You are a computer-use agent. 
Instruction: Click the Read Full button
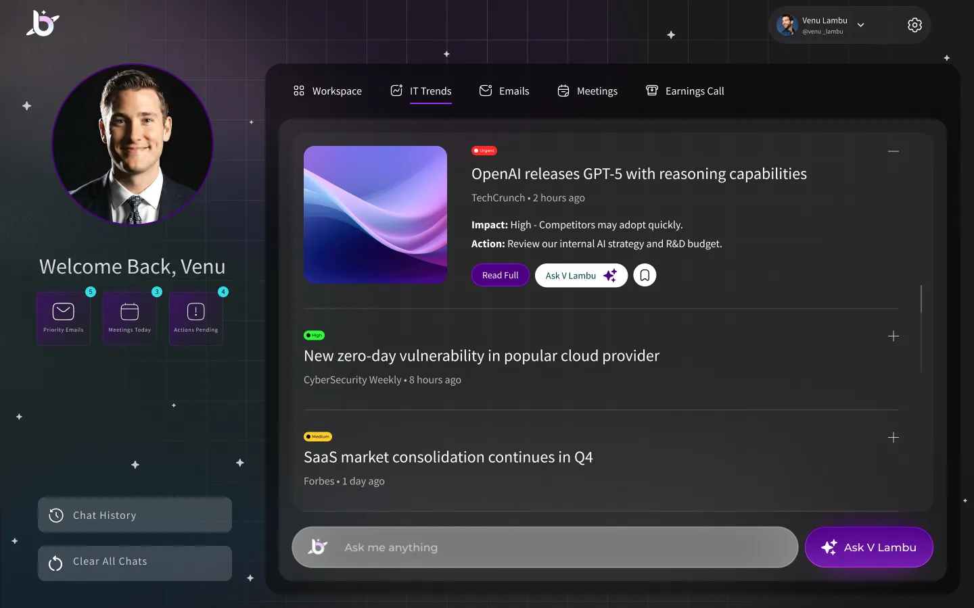coord(501,275)
